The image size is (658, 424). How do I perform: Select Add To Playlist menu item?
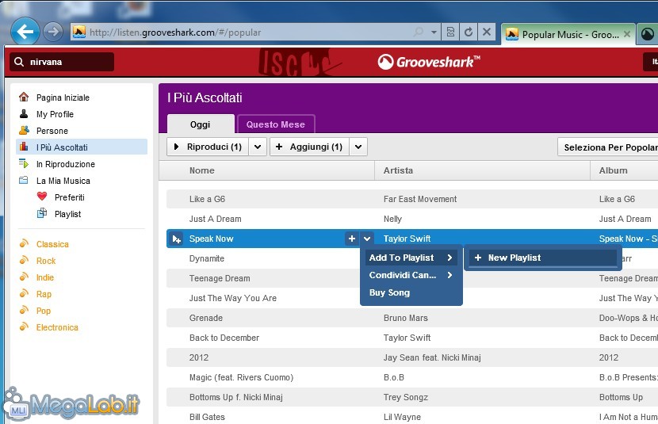click(x=411, y=258)
